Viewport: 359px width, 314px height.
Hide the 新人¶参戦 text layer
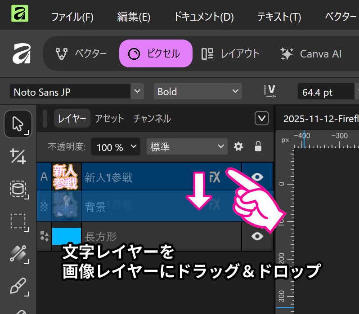coord(257,177)
